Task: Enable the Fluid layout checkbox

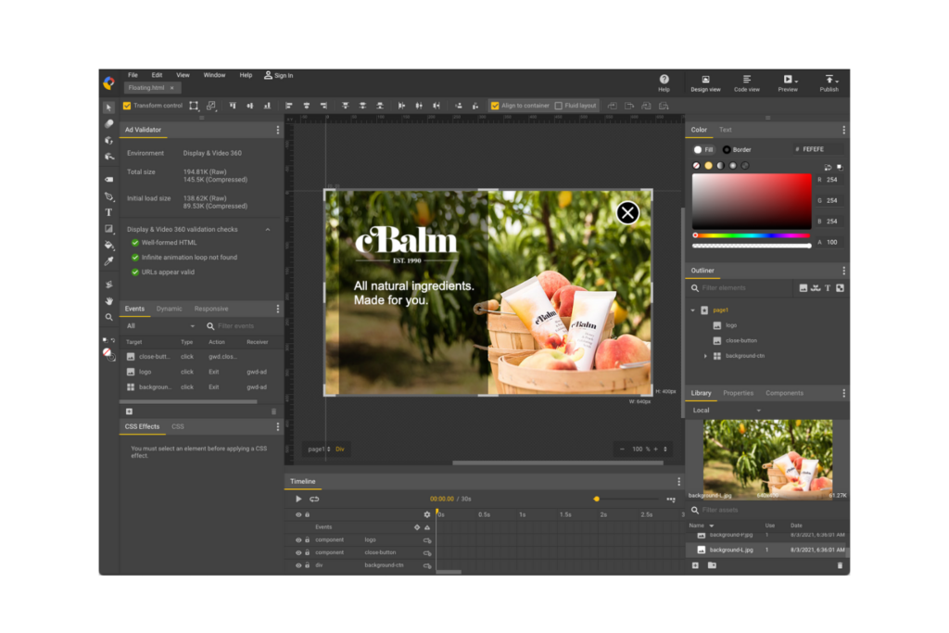Action: 559,106
